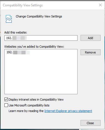Click the blurred part of the listed 192. entry
Viewport: 105px width, 130px height.
point(21,52)
